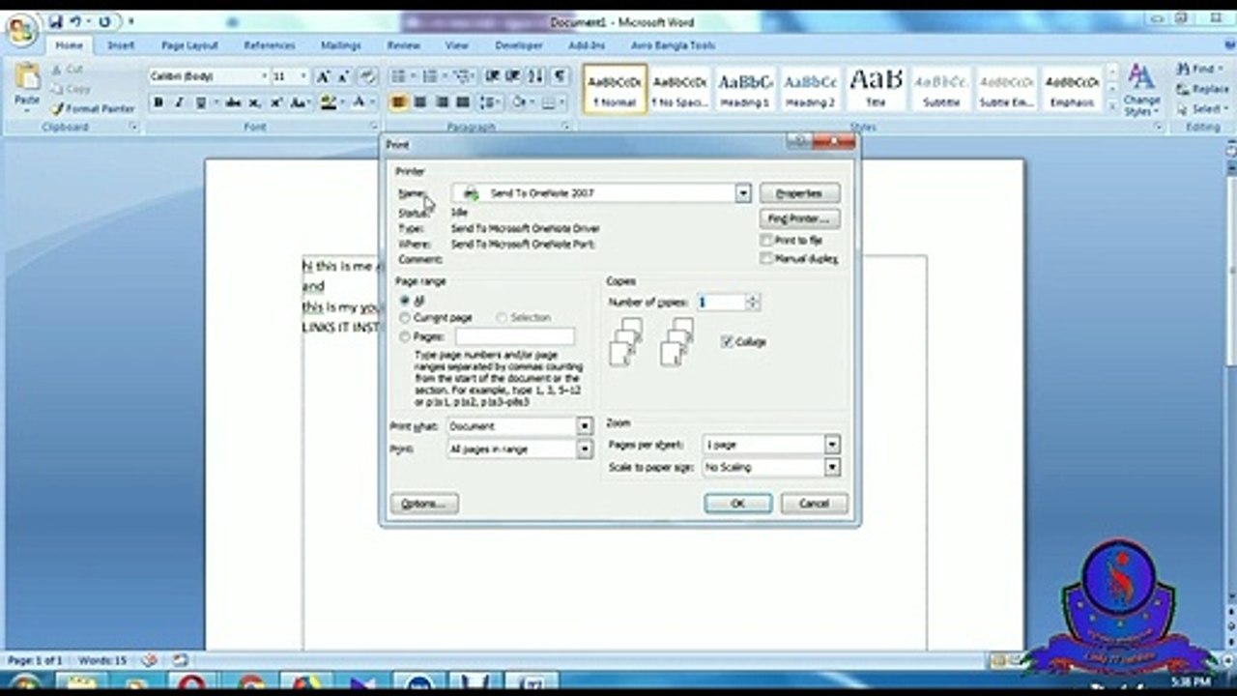This screenshot has width=1237, height=696.
Task: Click Properties button in Print dialog
Action: coord(799,193)
